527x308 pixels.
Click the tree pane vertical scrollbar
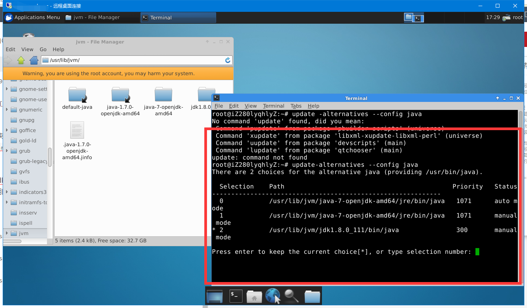coord(50,156)
